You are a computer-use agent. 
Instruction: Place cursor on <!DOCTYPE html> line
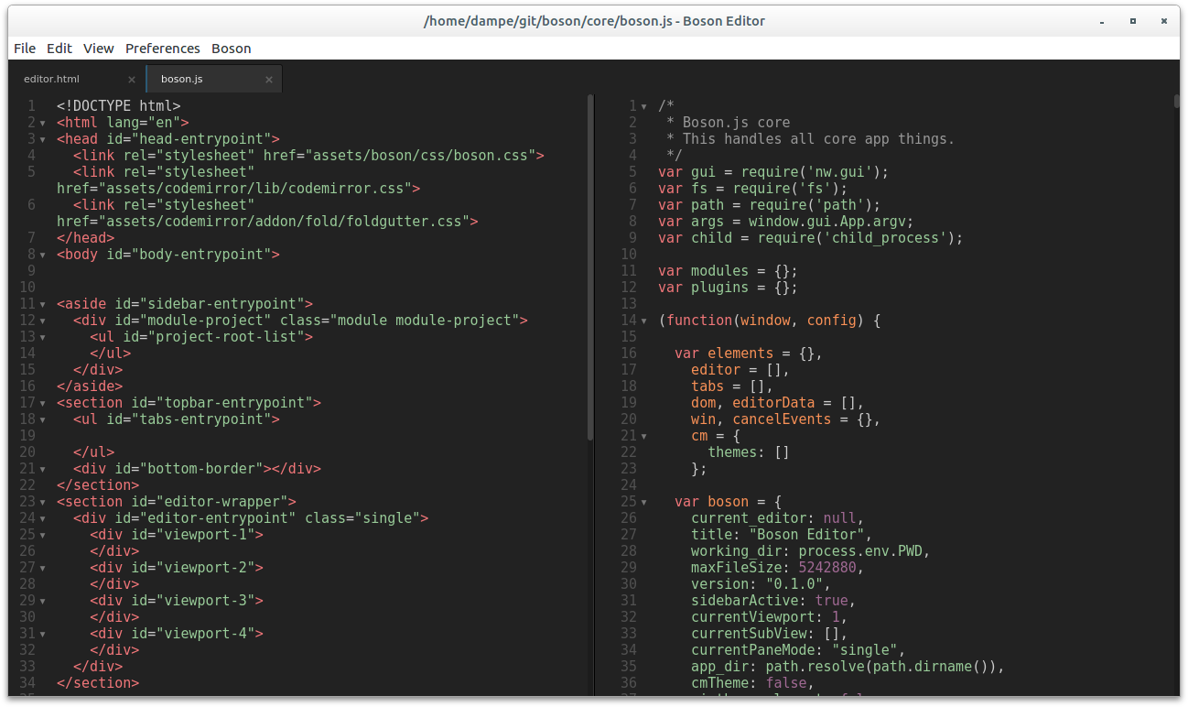coord(119,106)
